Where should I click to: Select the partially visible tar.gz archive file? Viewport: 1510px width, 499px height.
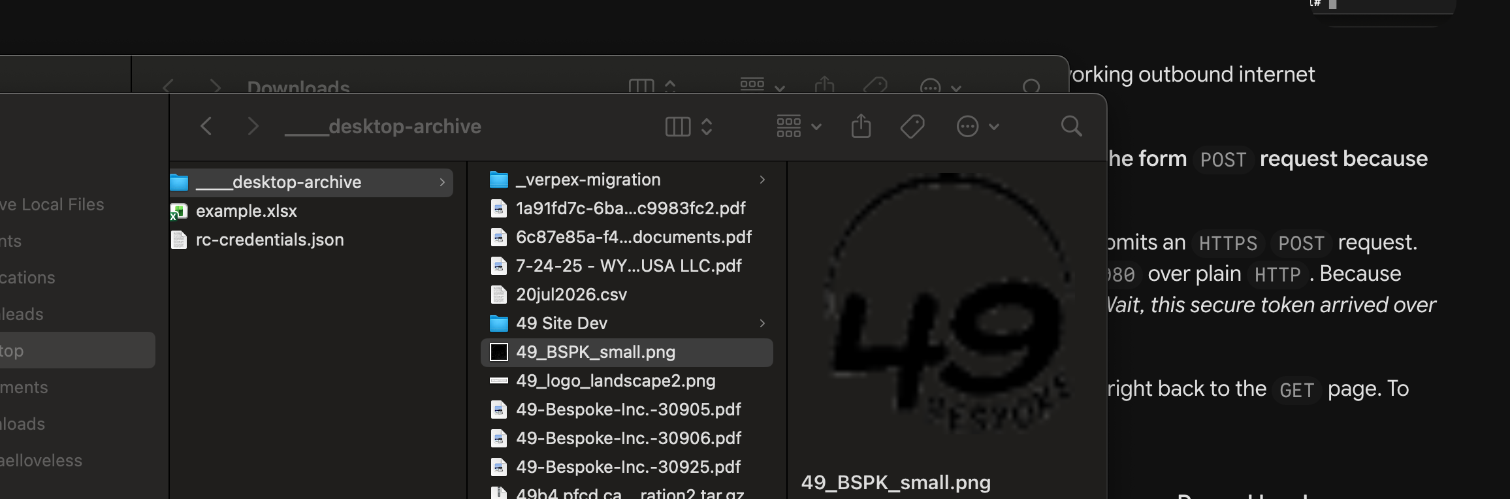click(627, 492)
